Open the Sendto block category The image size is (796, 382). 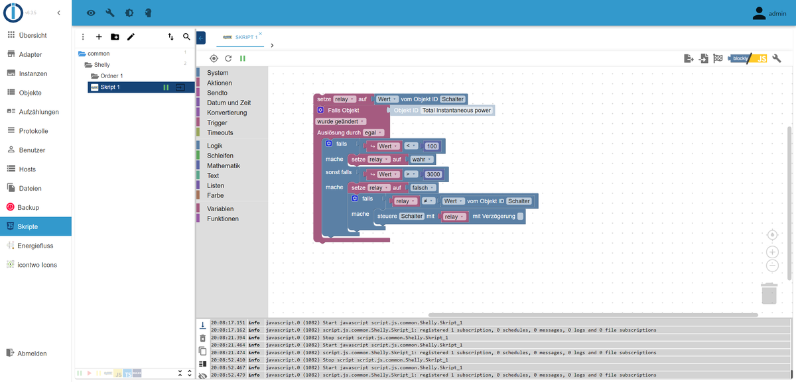click(x=217, y=93)
